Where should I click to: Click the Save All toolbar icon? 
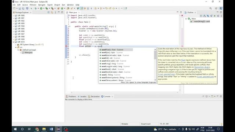[23, 8]
